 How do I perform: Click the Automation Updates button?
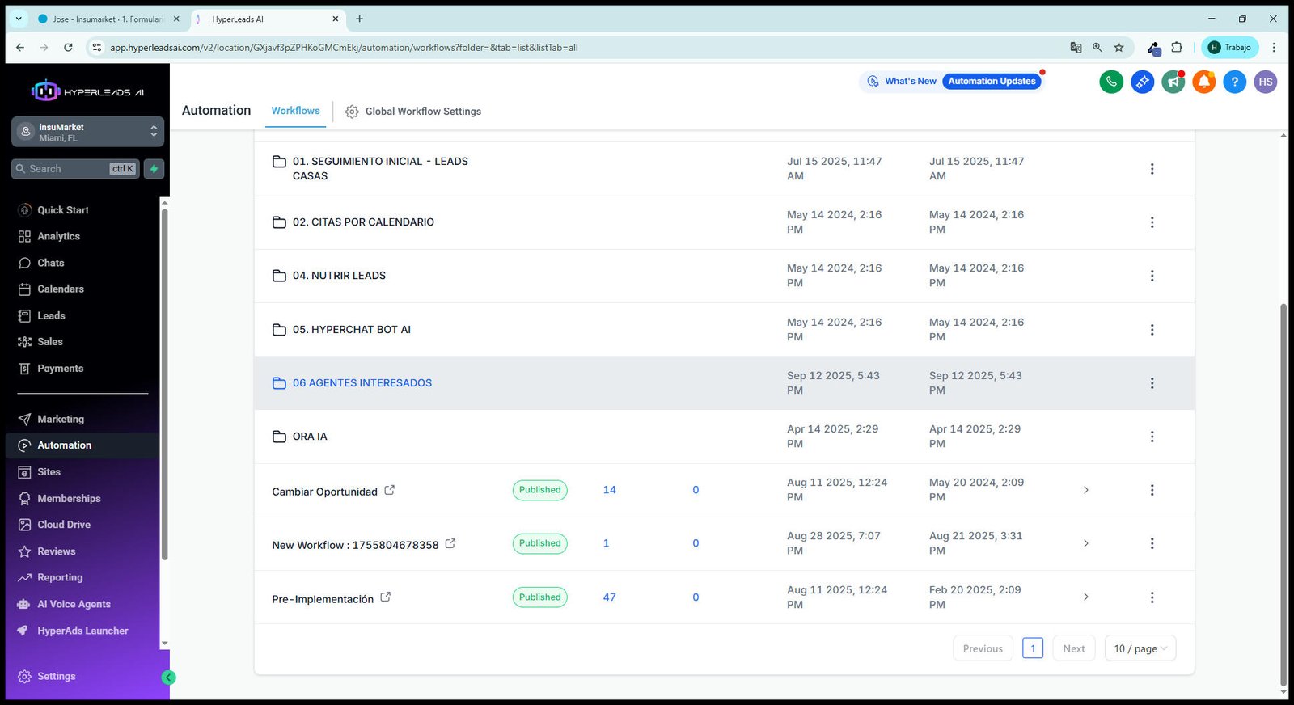[992, 81]
